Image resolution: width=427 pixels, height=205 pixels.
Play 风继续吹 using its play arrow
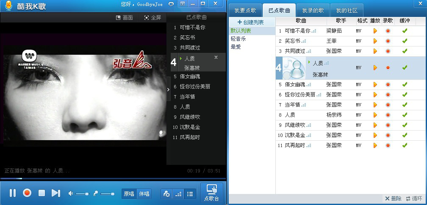click(x=375, y=125)
